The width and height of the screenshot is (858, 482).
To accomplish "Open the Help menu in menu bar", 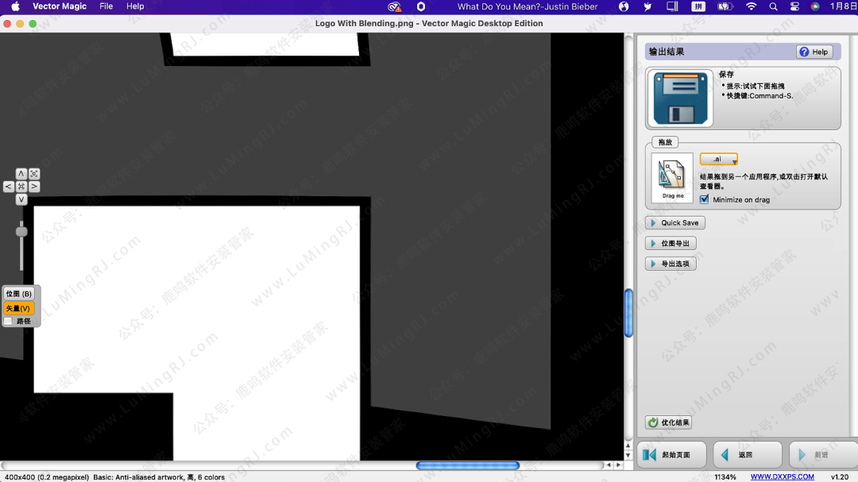I will coord(136,6).
